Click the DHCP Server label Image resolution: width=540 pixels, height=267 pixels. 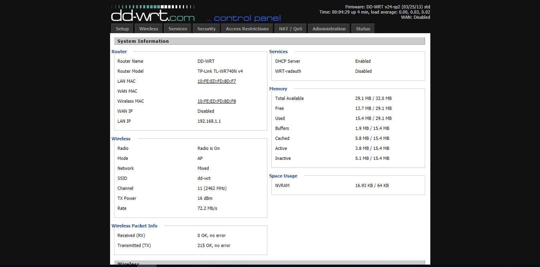[x=287, y=61]
